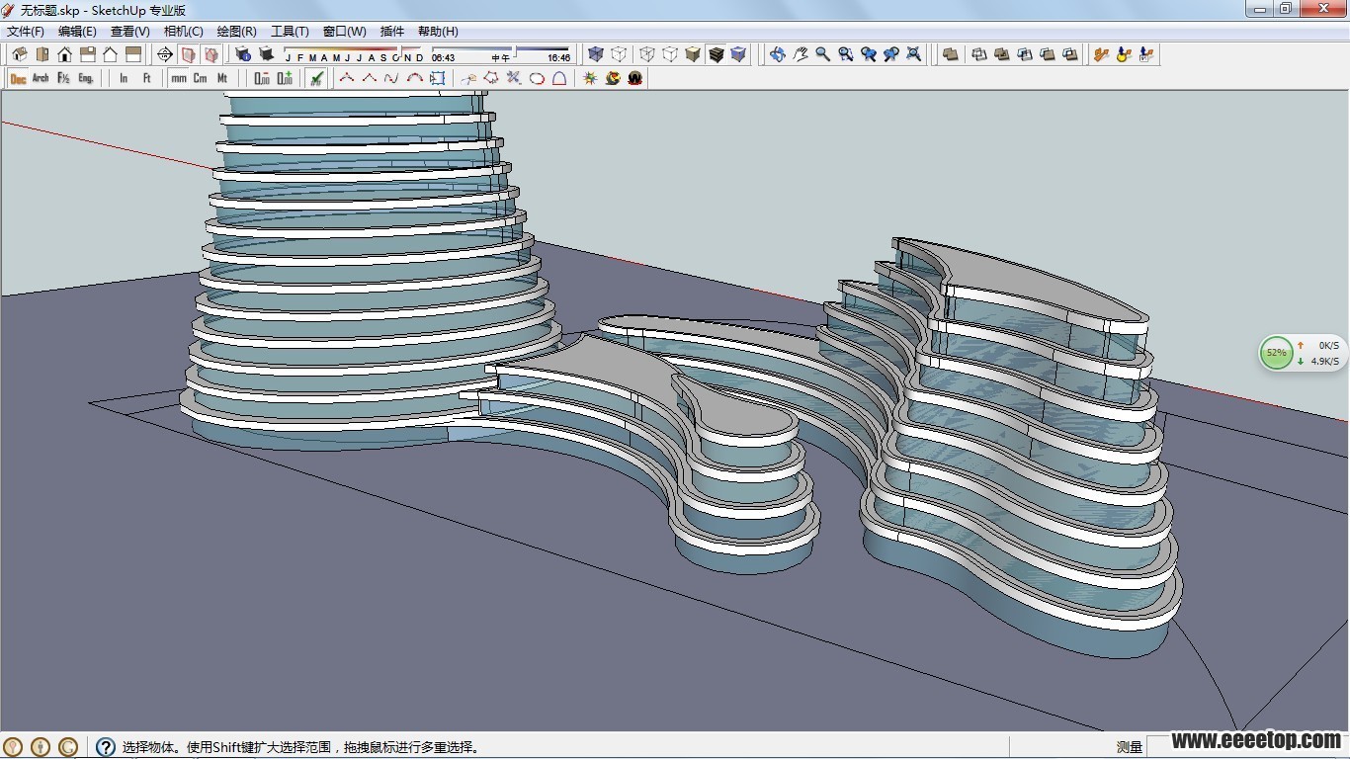Go to the Next camera view
1350x759 pixels.
890,54
